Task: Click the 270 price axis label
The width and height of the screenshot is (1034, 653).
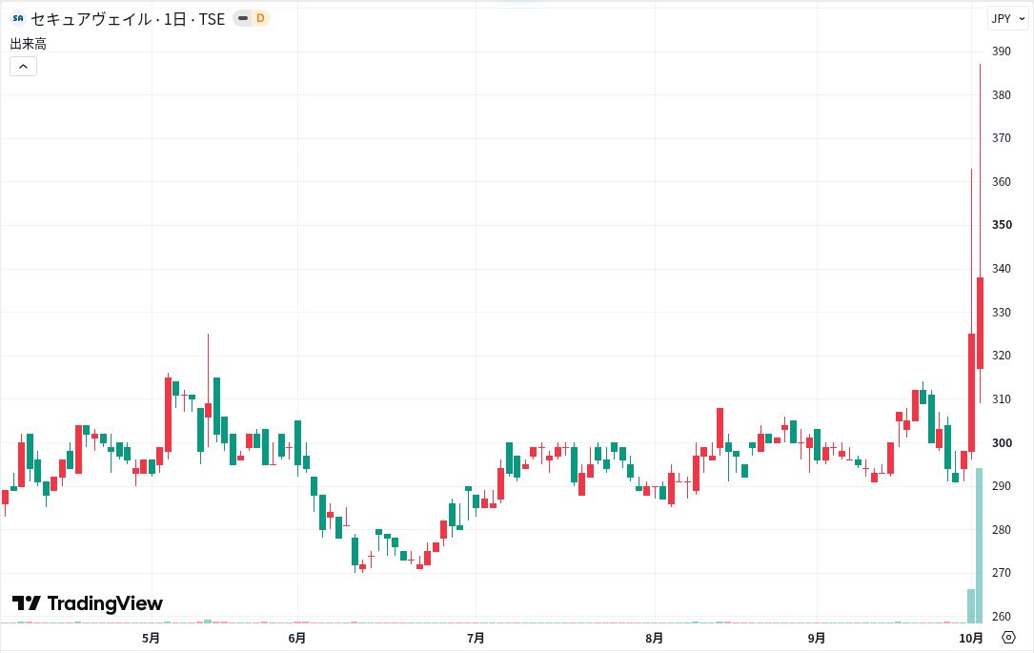Action: pyautogui.click(x=1001, y=573)
